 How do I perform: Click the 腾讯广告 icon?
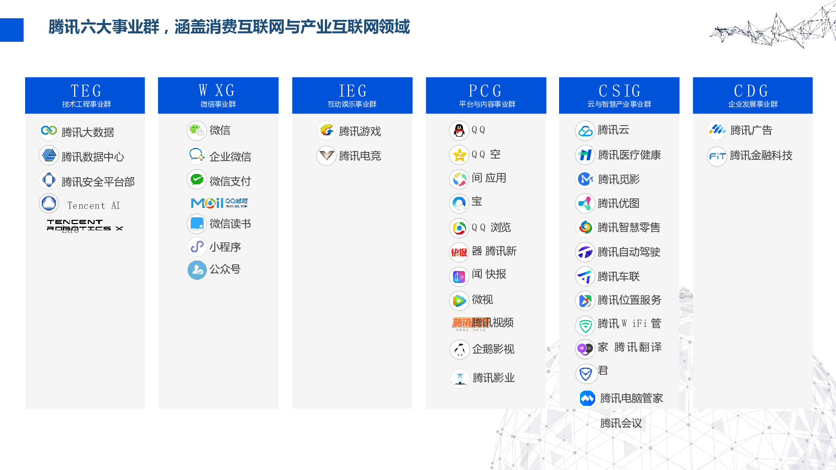717,130
